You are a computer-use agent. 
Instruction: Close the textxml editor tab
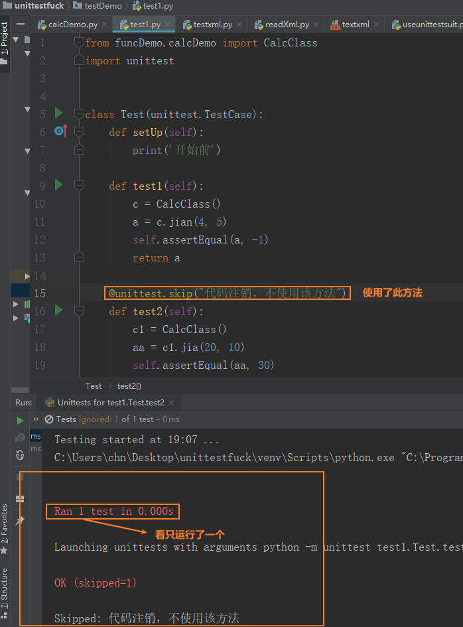pos(376,25)
